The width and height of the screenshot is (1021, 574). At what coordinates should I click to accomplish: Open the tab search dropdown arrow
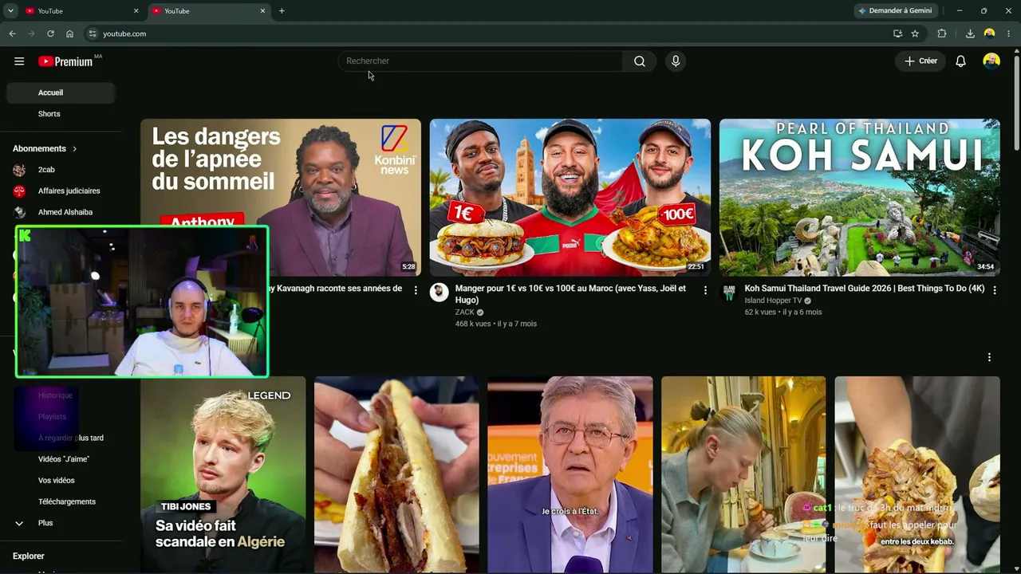(10, 11)
